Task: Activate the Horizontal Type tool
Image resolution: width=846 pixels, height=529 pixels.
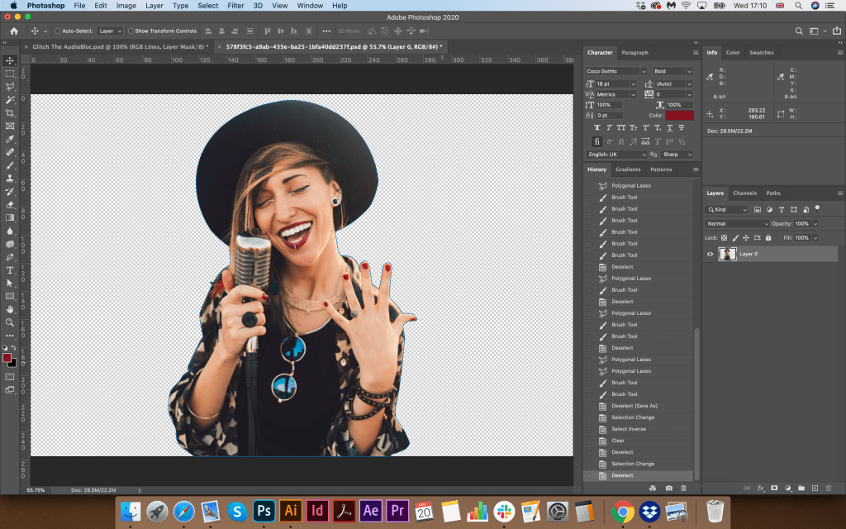Action: click(x=10, y=270)
